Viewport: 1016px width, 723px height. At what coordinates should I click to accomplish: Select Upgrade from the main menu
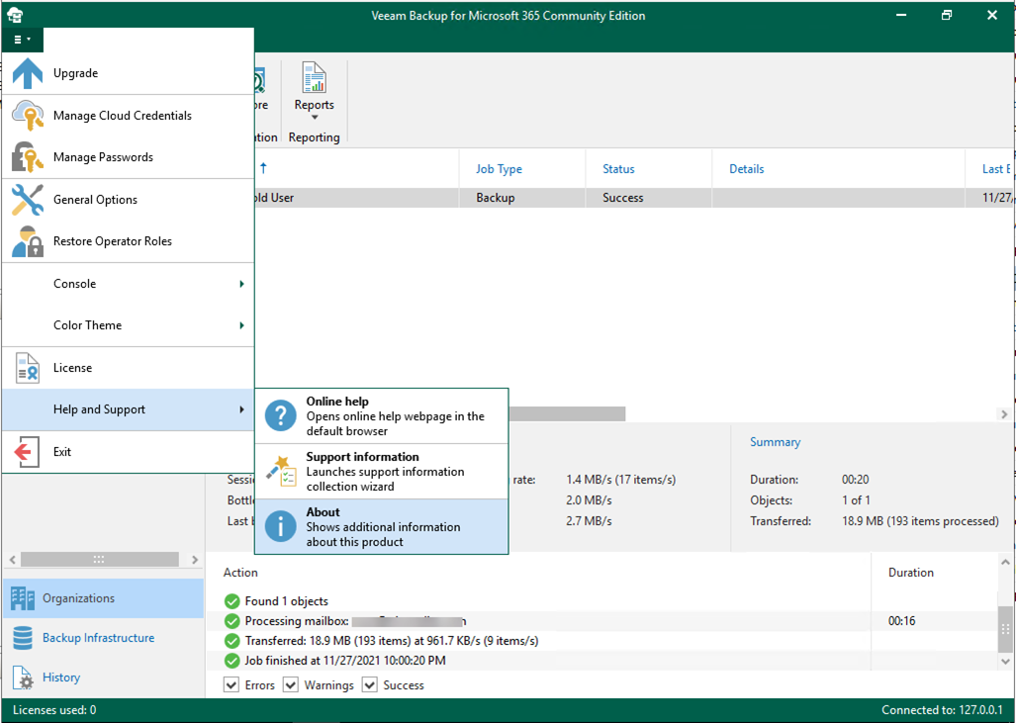pyautogui.click(x=128, y=73)
